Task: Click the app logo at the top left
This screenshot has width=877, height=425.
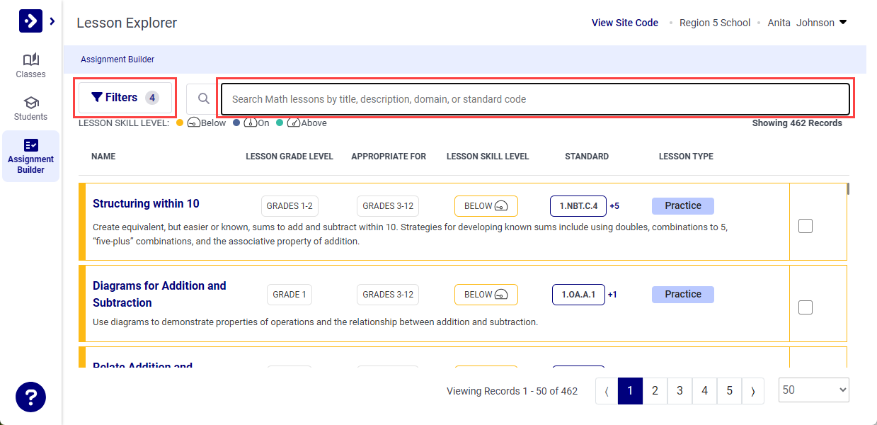Action: pos(29,21)
